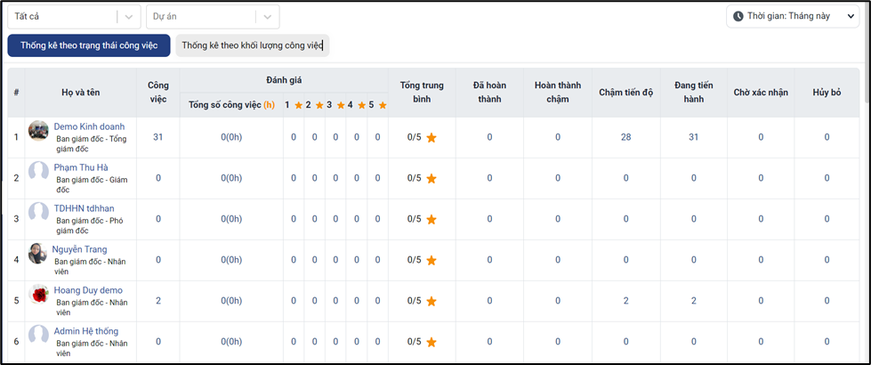Click TDHHN tdhhan placeholder avatar icon
This screenshot has height=365, width=871.
coord(38,213)
